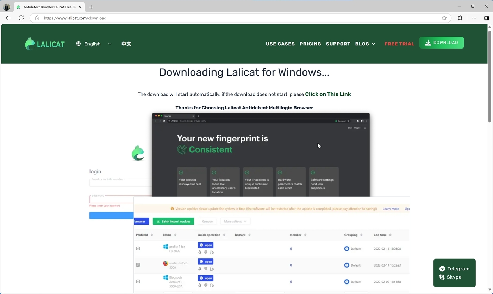Image resolution: width=493 pixels, height=294 pixels.
Task: Click the download arrow icon in DOWNLOAD button
Action: click(428, 43)
